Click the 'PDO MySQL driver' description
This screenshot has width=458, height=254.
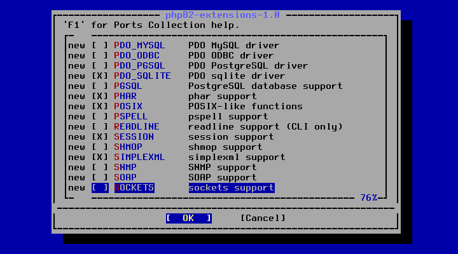coord(233,46)
